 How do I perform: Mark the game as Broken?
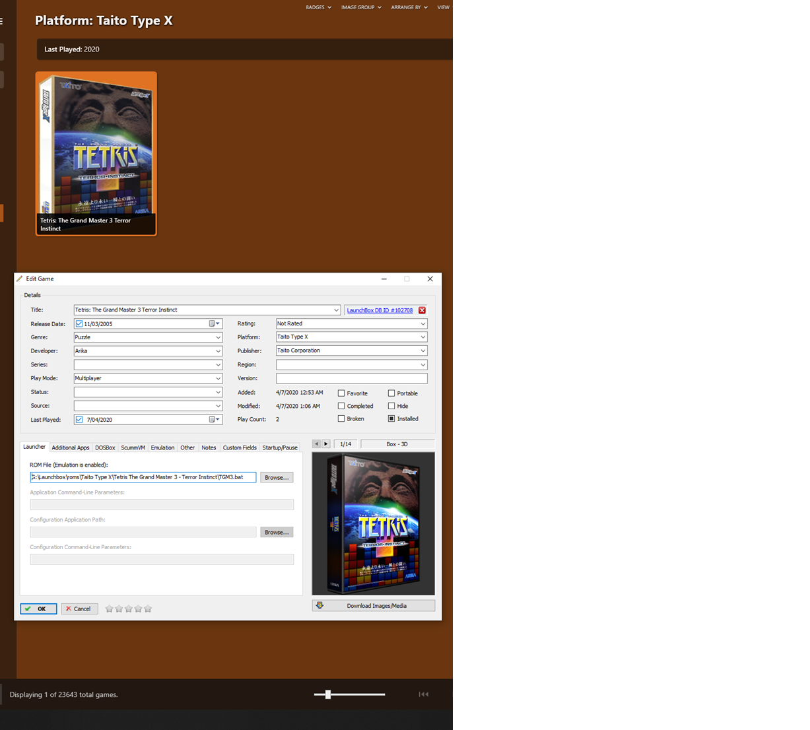click(341, 418)
